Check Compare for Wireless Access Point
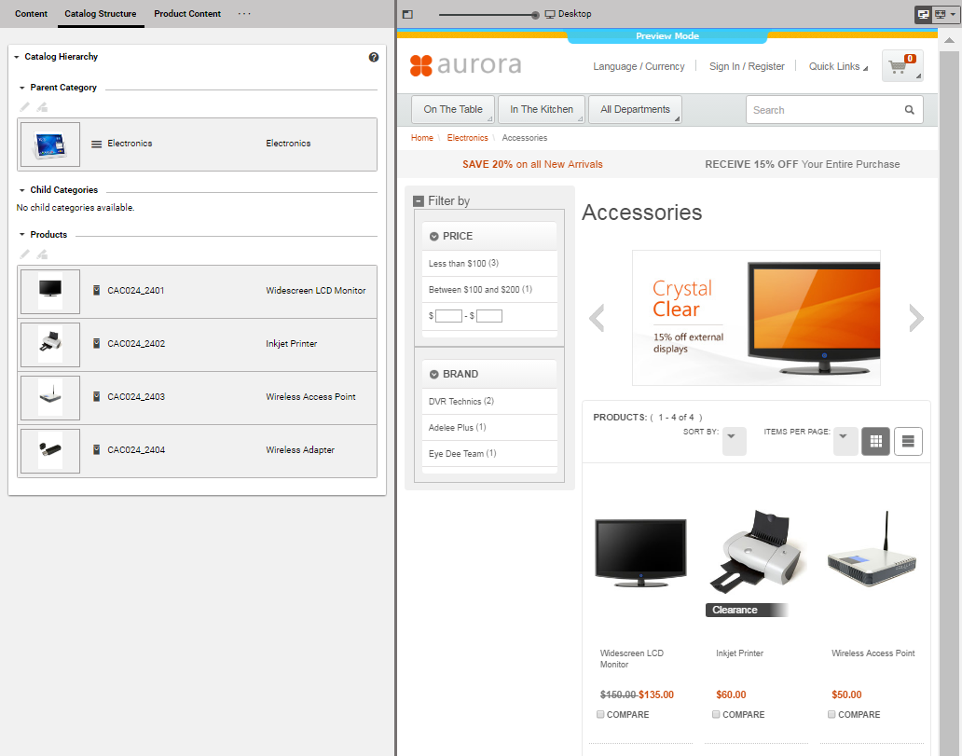The width and height of the screenshot is (962, 756). pos(831,714)
